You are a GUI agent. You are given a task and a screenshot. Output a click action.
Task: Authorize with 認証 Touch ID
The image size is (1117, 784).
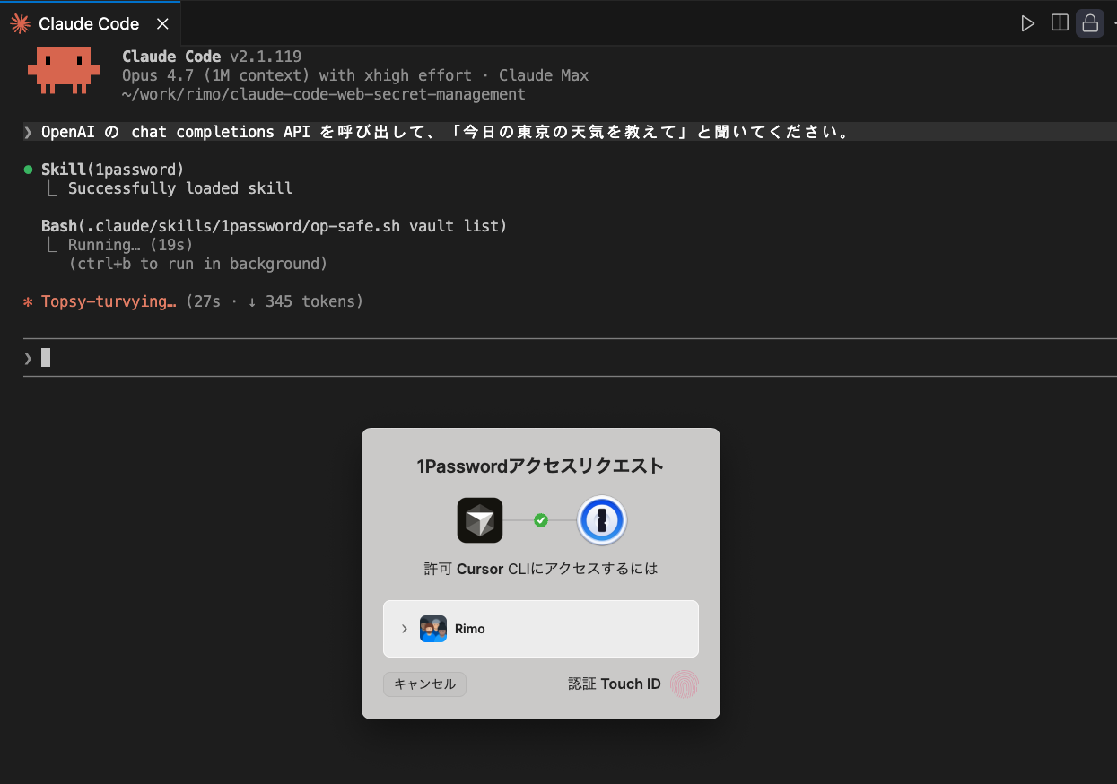633,684
